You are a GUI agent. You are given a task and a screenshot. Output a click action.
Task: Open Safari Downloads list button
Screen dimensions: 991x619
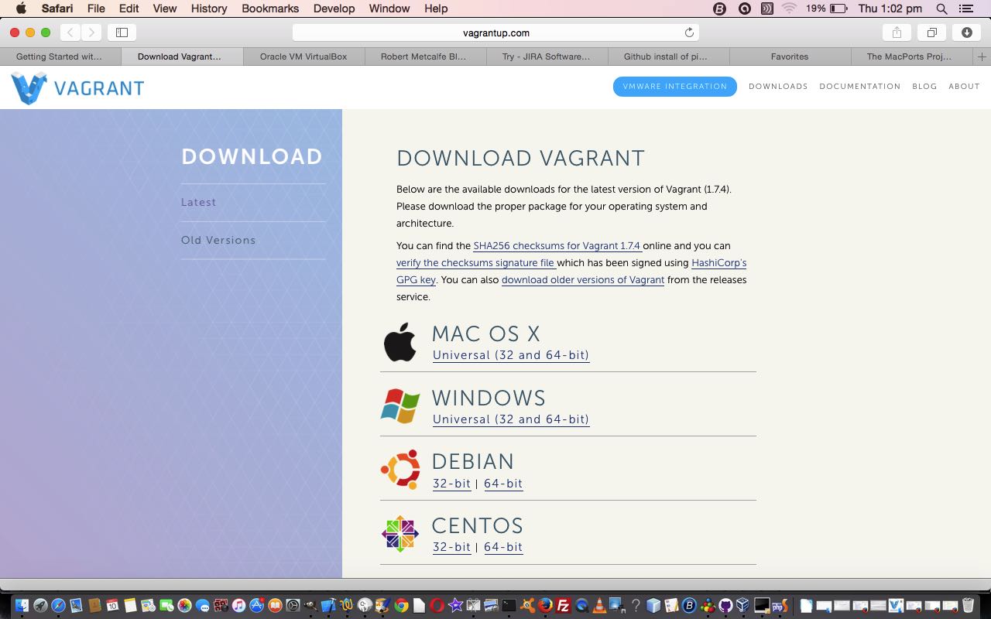point(967,32)
